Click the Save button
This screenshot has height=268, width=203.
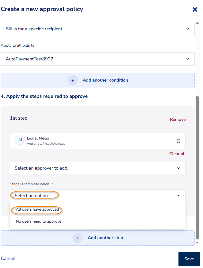(189, 259)
